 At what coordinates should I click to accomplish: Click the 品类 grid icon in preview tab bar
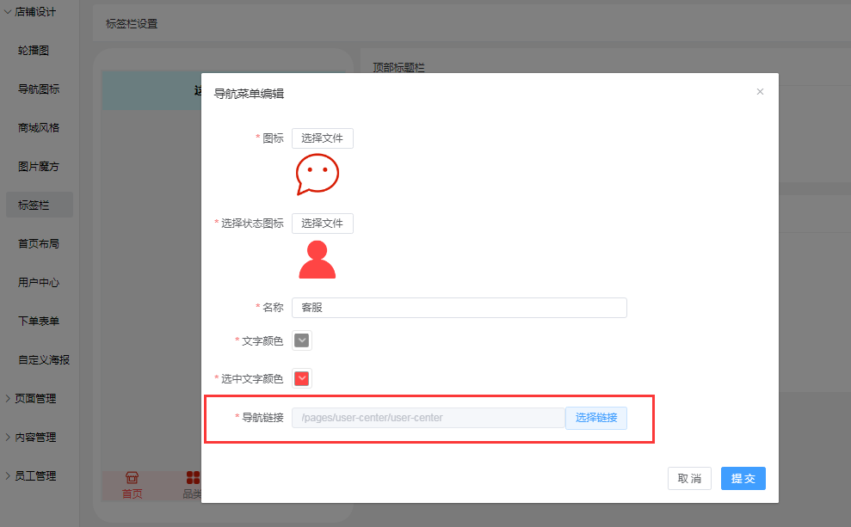pyautogui.click(x=194, y=478)
